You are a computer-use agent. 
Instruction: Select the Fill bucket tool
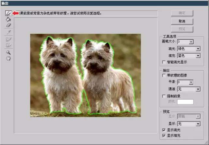pyautogui.click(x=8, y=19)
